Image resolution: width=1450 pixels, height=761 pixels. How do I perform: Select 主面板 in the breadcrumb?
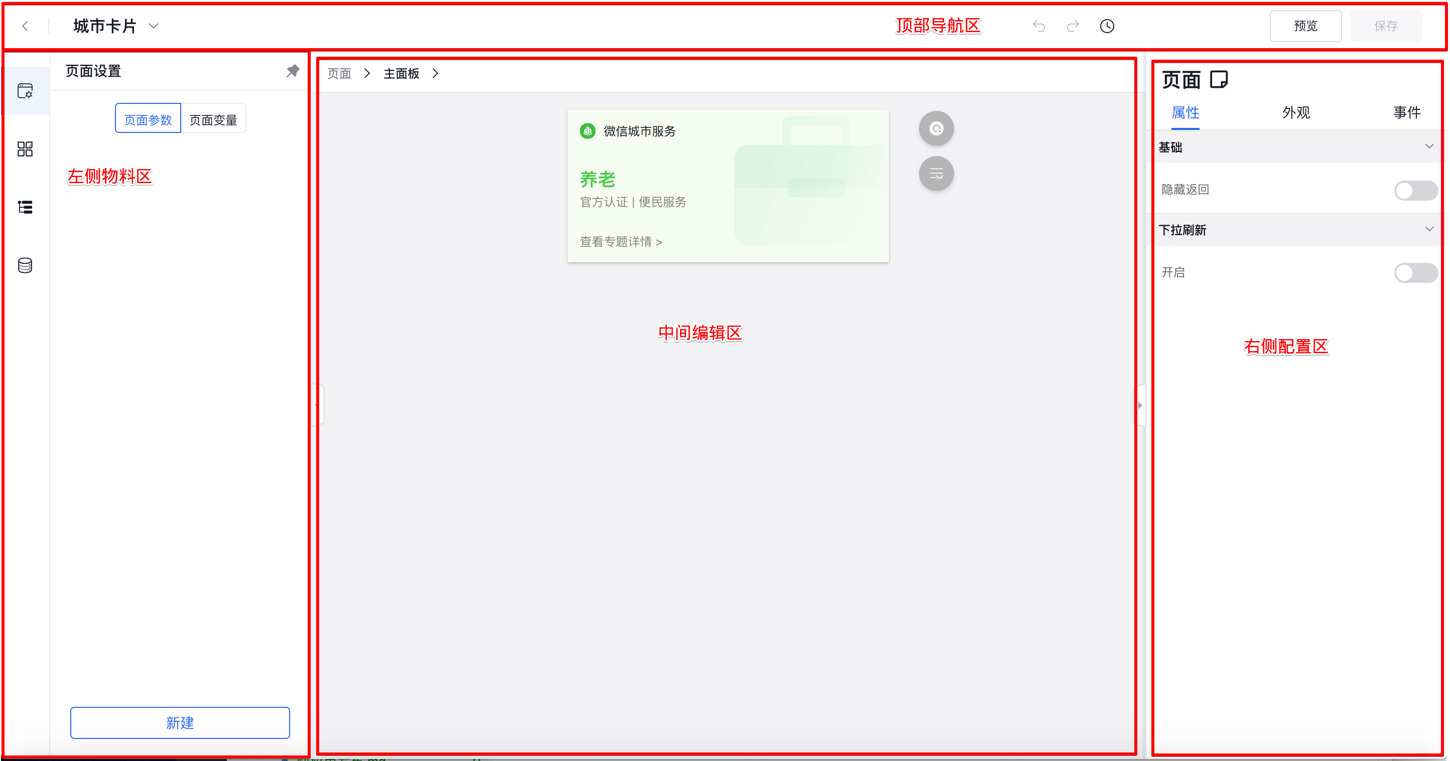[x=402, y=74]
